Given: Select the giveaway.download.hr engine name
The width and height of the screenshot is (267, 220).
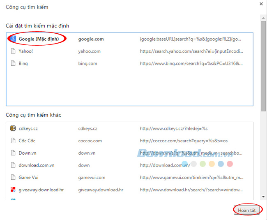Looking at the screenshot, I should tap(41, 190).
